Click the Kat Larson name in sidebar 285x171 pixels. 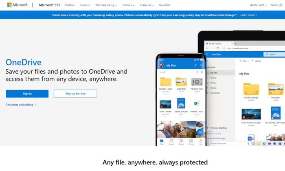[x=211, y=67]
